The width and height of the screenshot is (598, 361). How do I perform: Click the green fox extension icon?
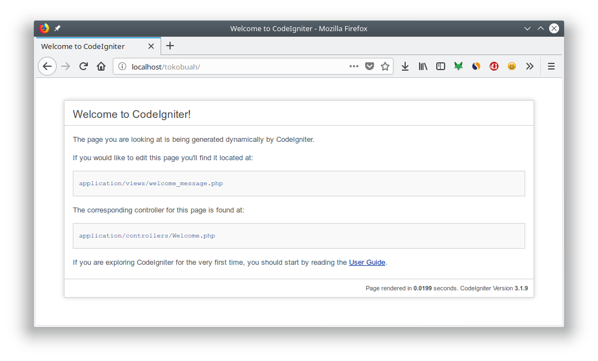(x=459, y=66)
